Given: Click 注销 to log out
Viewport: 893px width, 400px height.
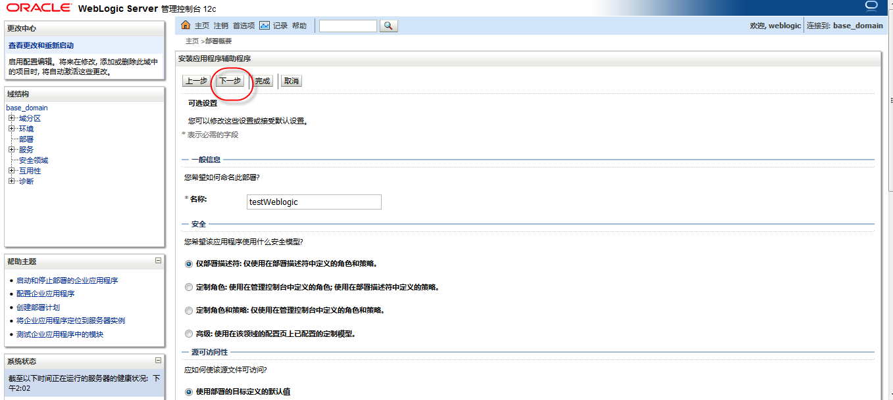Looking at the screenshot, I should tap(220, 26).
